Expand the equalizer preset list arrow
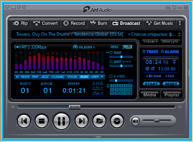This screenshot has width=193, height=142. 102,77
